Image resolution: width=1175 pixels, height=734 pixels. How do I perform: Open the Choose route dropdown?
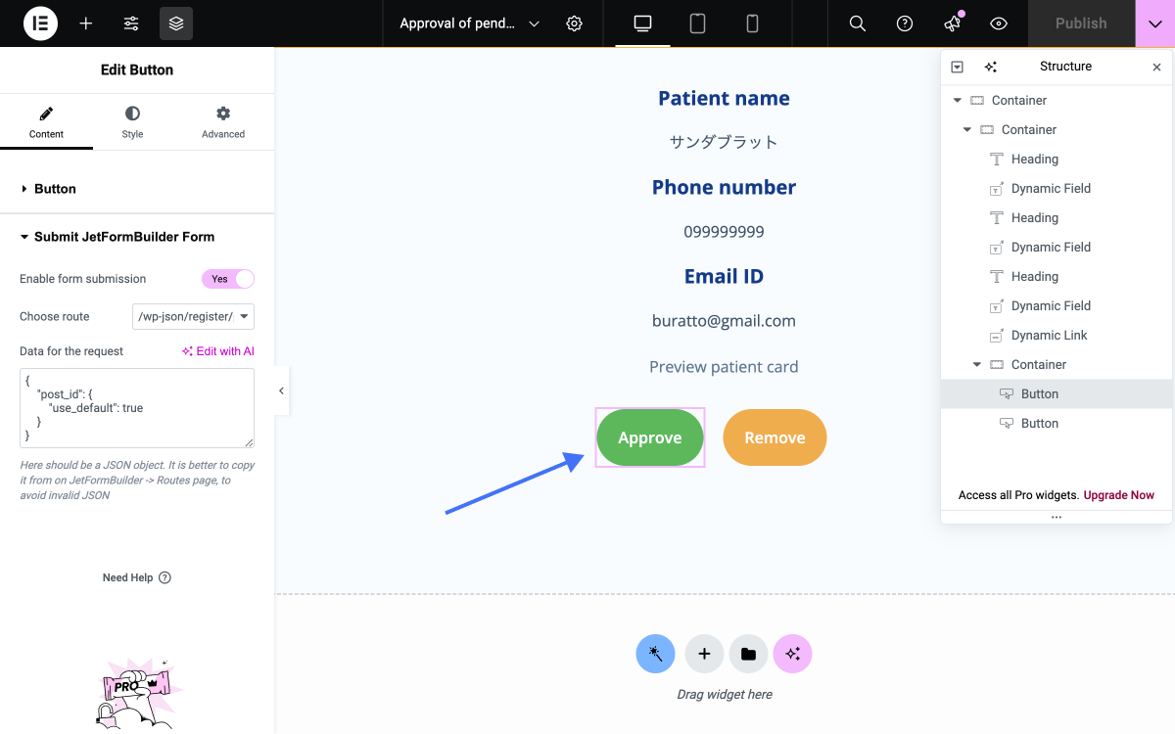tap(193, 316)
